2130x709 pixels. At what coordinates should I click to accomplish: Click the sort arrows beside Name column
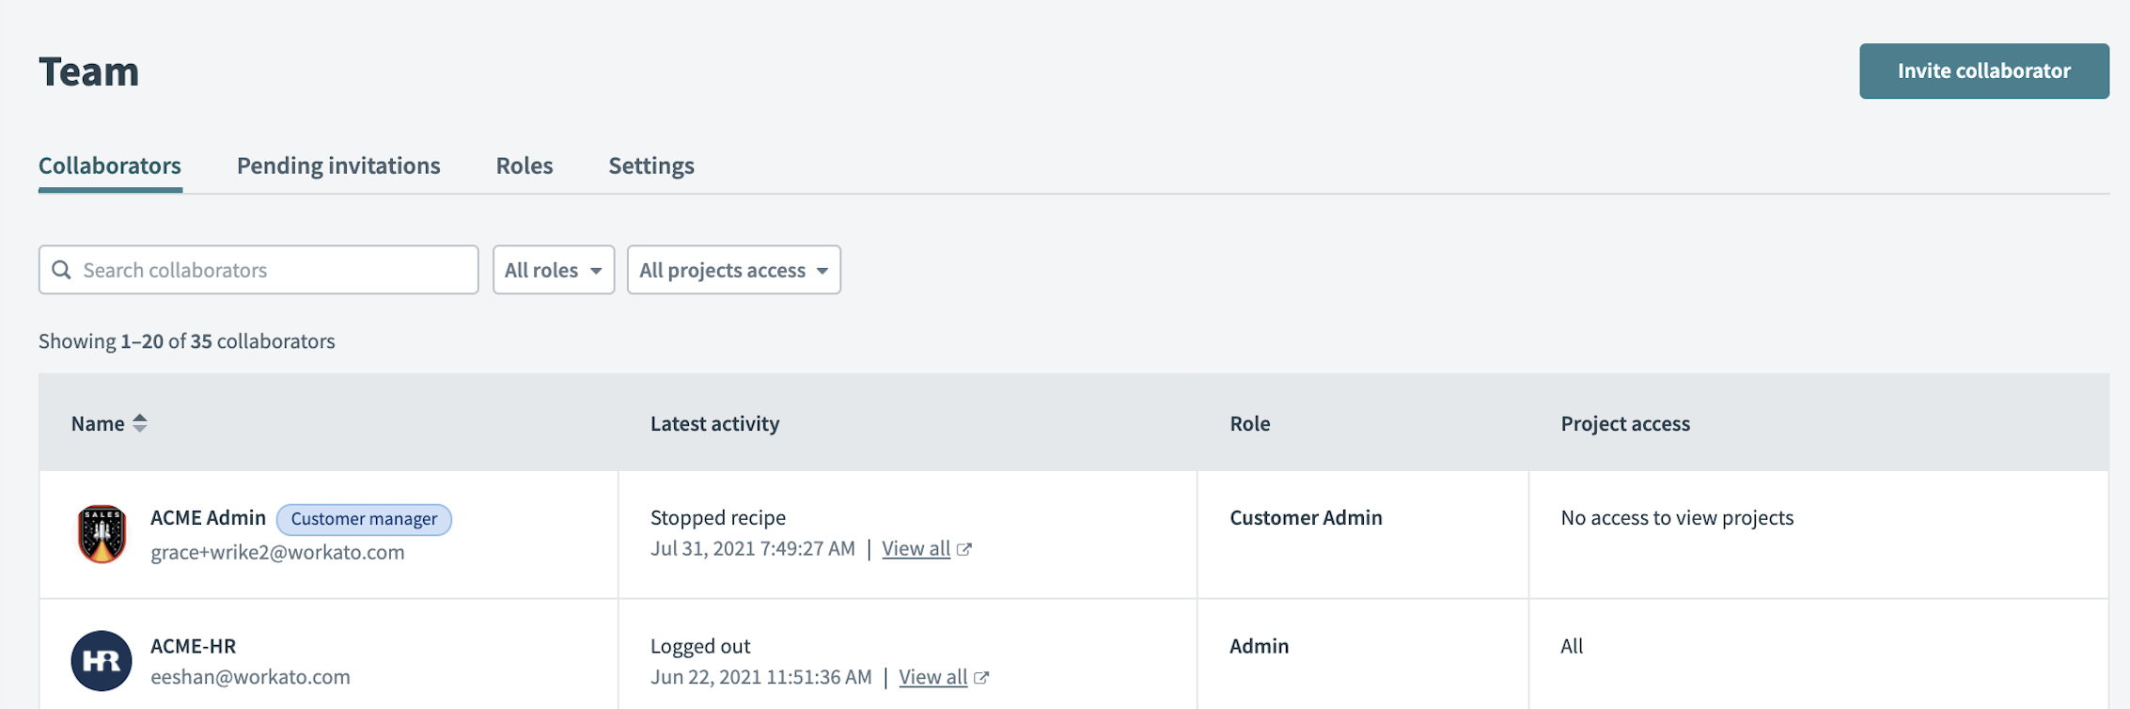point(140,423)
